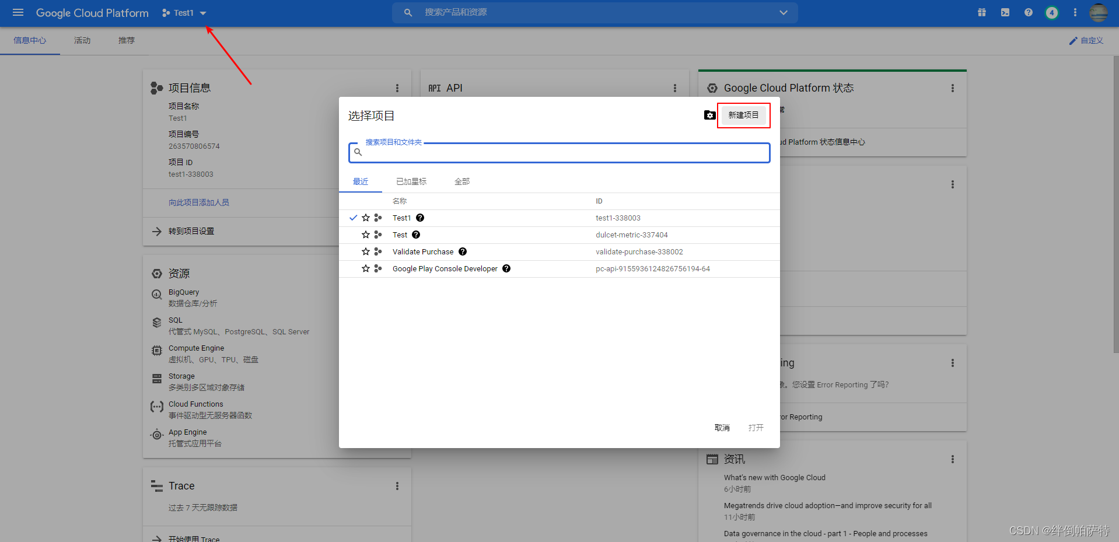Click 转到项目设置 link
Image resolution: width=1119 pixels, height=542 pixels.
click(x=191, y=231)
